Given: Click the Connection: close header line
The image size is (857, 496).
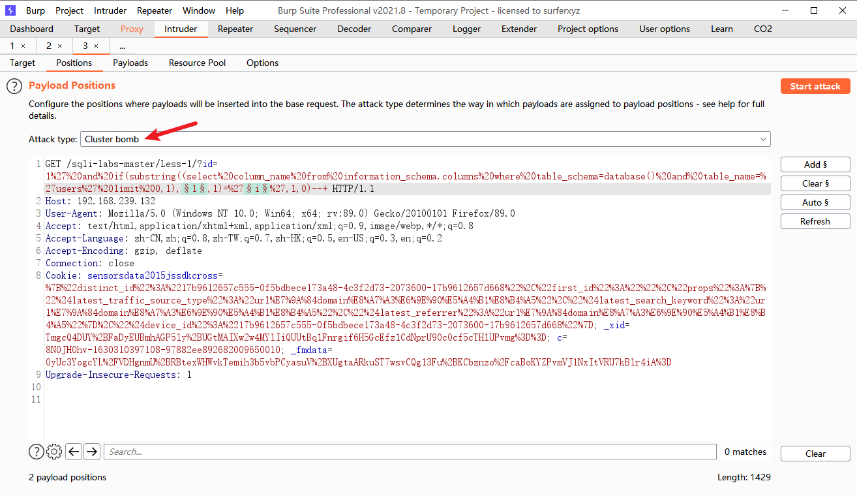Looking at the screenshot, I should tap(90, 263).
